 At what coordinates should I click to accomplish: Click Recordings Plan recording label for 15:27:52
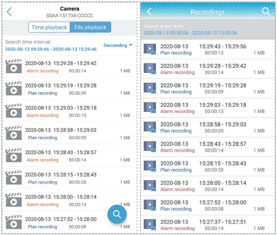tap(176, 209)
